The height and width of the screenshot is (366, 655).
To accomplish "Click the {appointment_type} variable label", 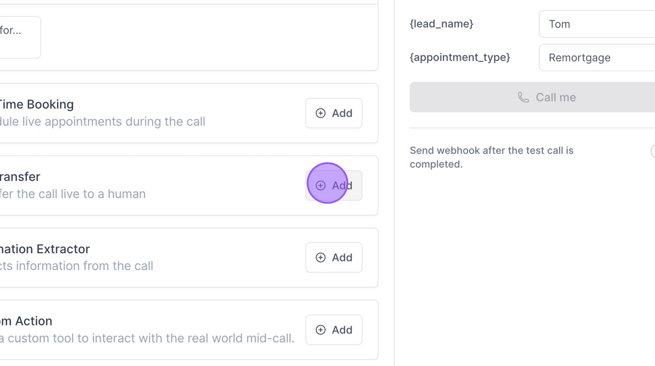I will [460, 57].
